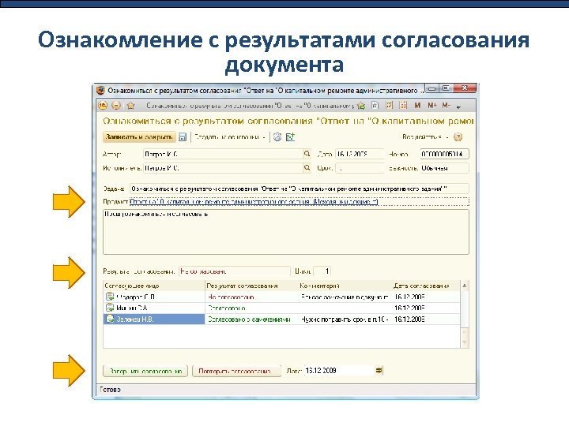Open calendar picker beside bottom date
Image resolution: width=569 pixels, height=426 pixels.
pyautogui.click(x=379, y=371)
